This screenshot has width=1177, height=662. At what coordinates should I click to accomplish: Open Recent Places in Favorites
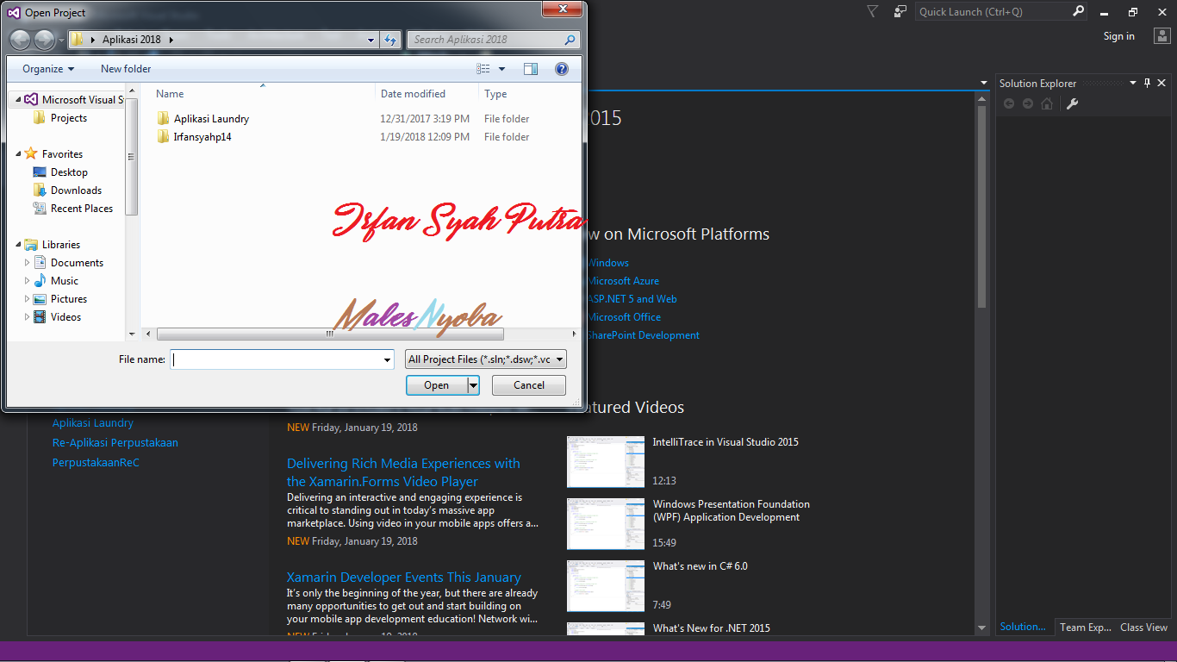coord(82,209)
